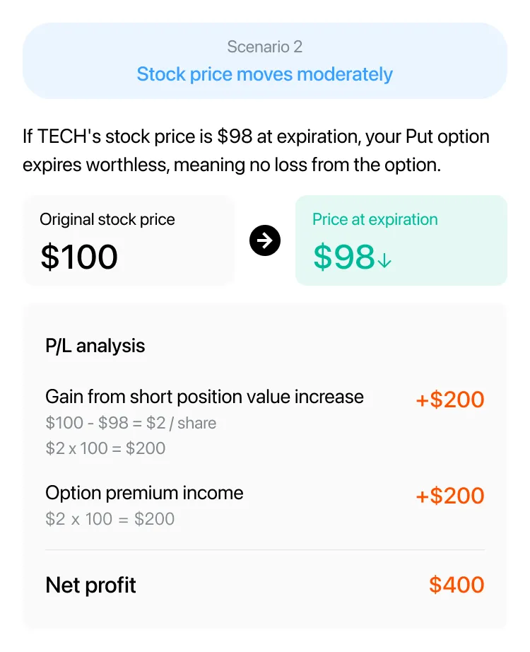
Task: Click the $98 expiration price value
Action: (344, 257)
